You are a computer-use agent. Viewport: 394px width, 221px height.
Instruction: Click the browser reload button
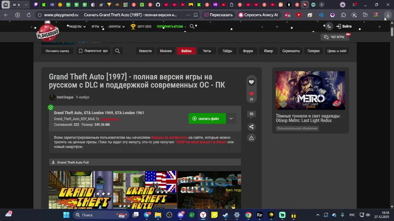(29, 15)
